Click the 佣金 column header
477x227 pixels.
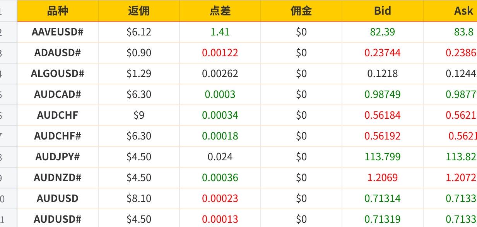(x=301, y=11)
